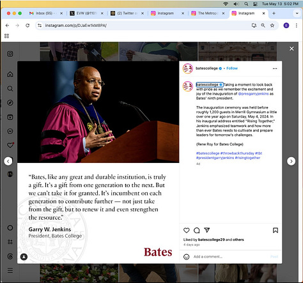View batescollege29 liker profile

point(212,240)
